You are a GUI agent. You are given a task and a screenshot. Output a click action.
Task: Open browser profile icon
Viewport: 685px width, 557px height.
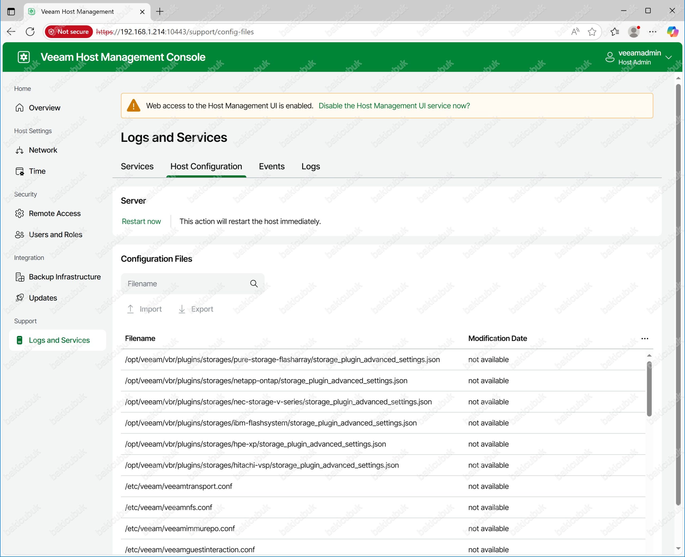pyautogui.click(x=634, y=31)
